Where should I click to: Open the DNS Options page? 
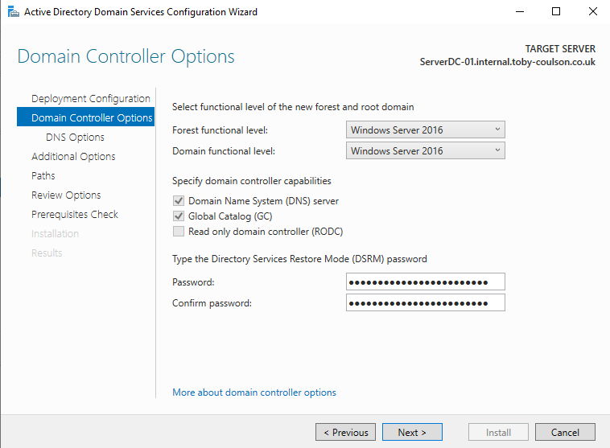(x=75, y=137)
